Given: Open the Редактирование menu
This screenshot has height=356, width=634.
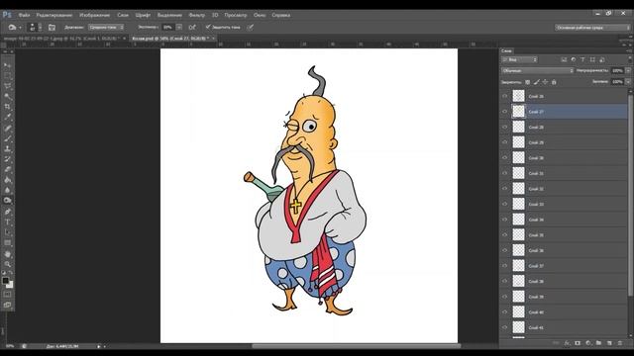Looking at the screenshot, I should [x=54, y=15].
